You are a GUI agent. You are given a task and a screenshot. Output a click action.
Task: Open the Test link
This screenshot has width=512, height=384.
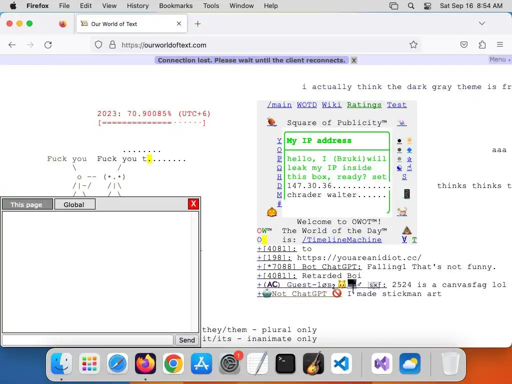tap(396, 105)
